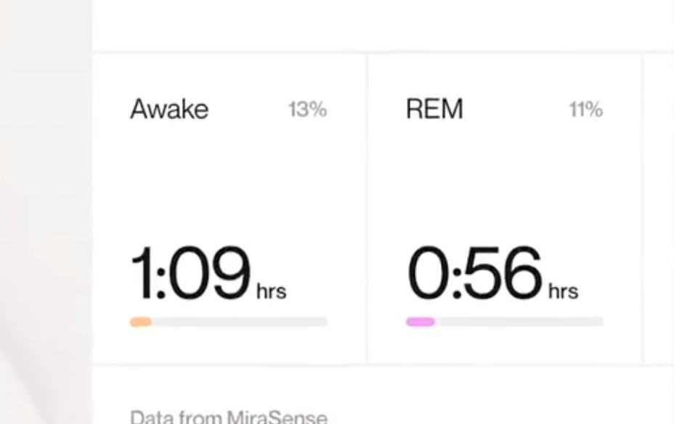Click the hrs unit beside 0:56

point(563,292)
